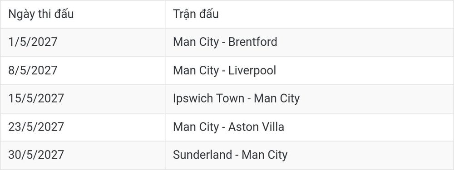Click the word Sunderland

pos(202,155)
